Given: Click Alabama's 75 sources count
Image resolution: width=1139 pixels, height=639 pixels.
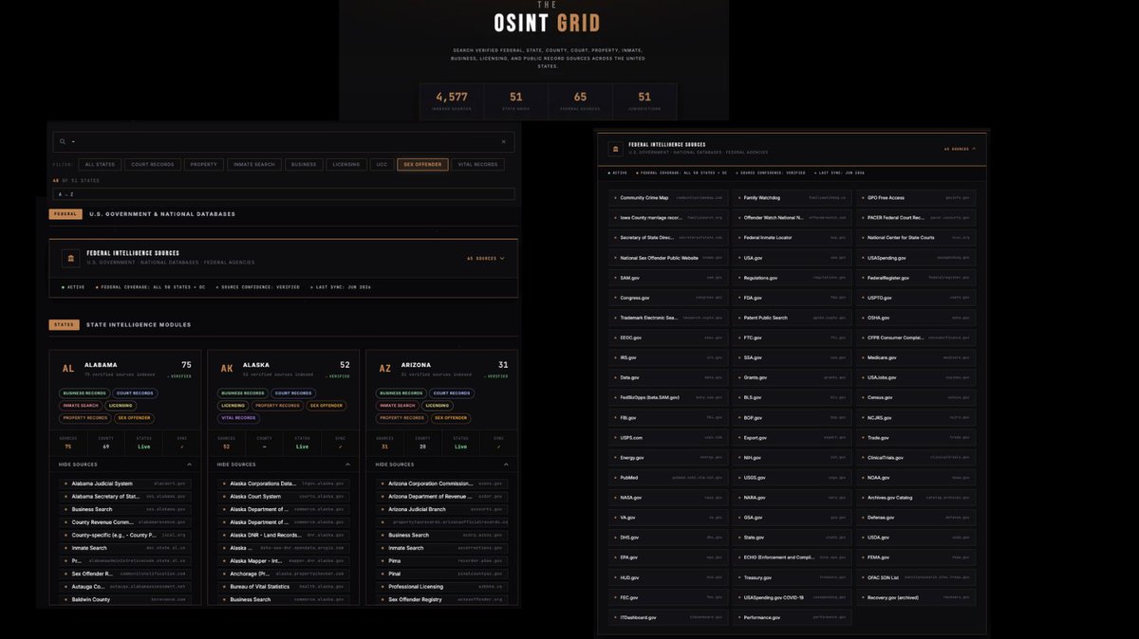Looking at the screenshot, I should [67, 447].
